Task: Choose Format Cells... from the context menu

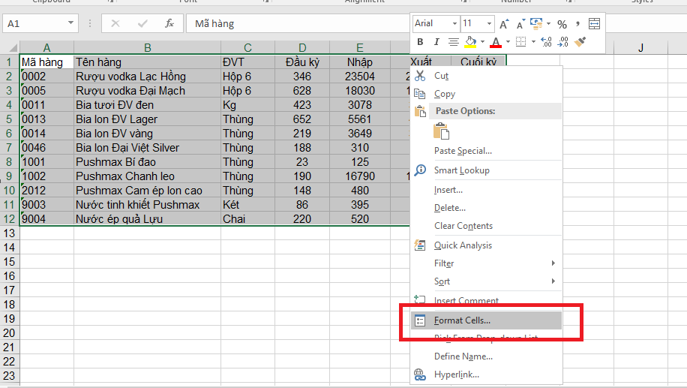Action: 462,320
